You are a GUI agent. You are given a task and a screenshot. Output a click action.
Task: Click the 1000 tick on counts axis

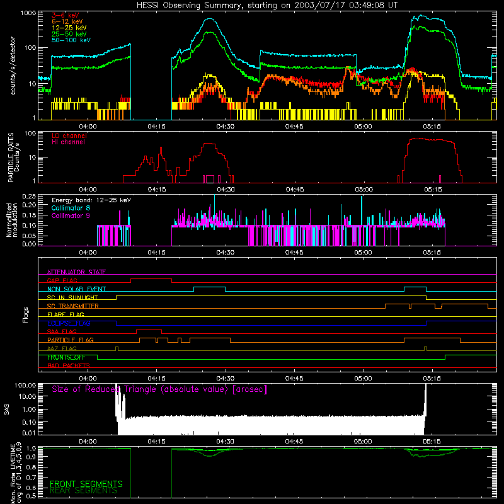[28, 13]
